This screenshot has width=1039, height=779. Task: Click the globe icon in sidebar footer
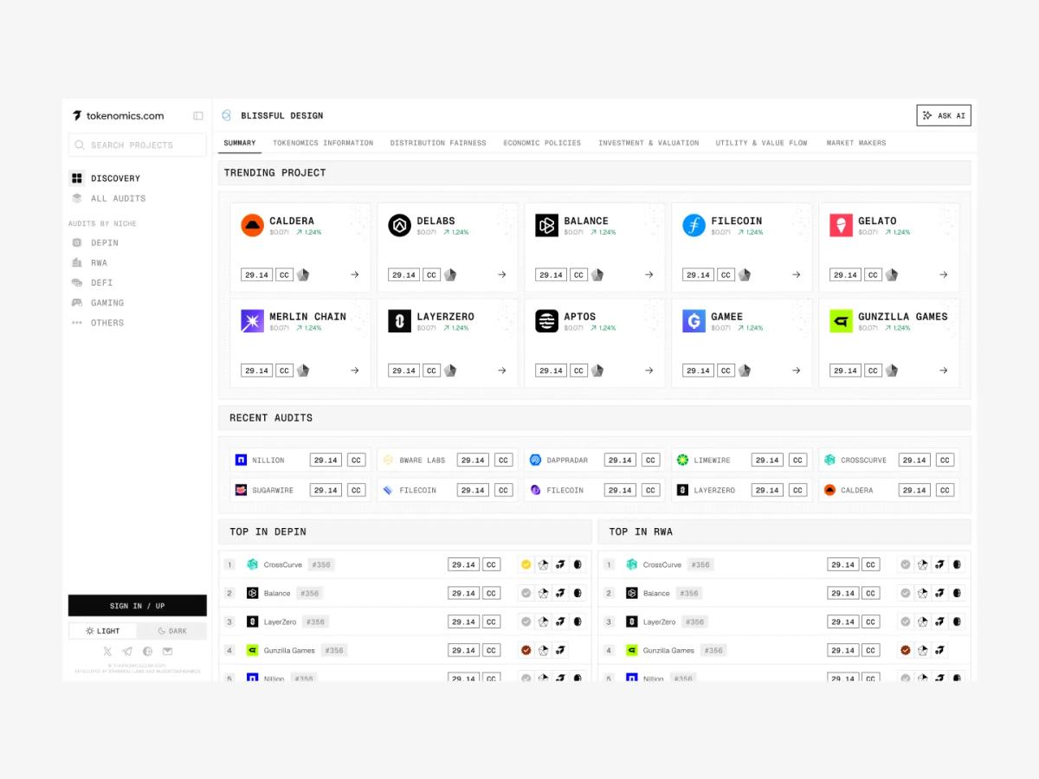point(147,652)
